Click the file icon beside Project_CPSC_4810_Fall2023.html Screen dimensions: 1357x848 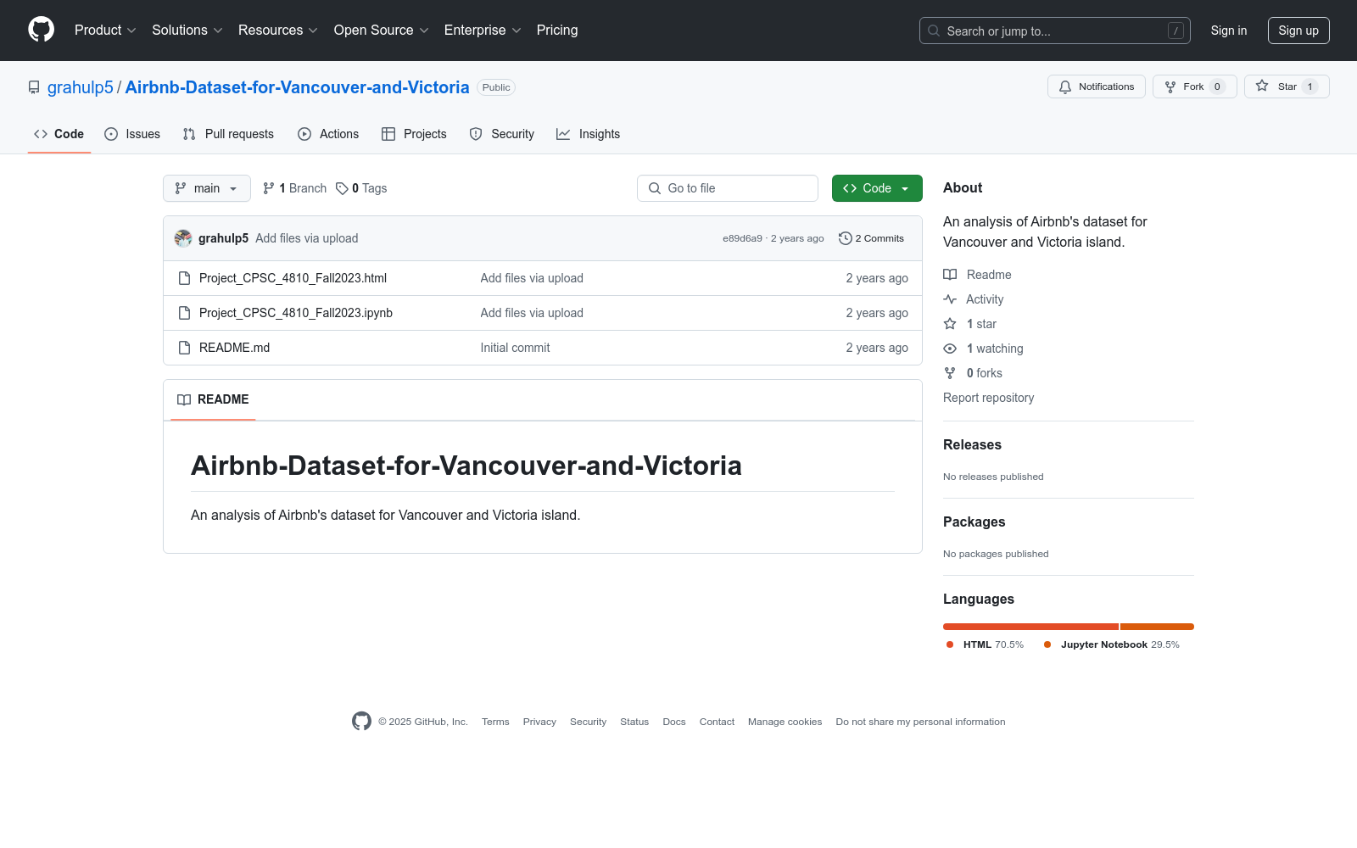point(184,278)
